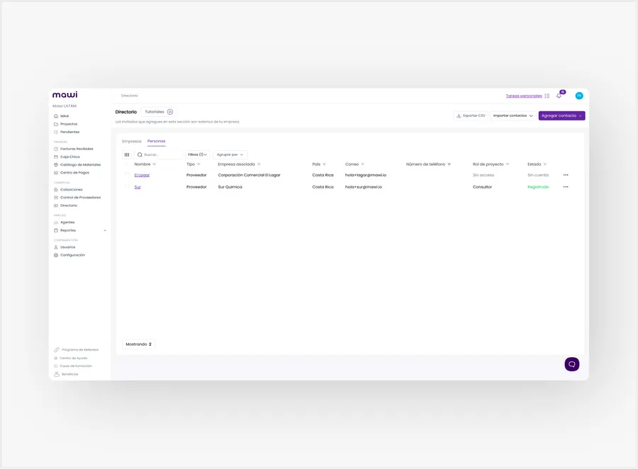Screen dimensions: 638x469
Task: Click the Centro de Pagos icon
Action: 56,173
